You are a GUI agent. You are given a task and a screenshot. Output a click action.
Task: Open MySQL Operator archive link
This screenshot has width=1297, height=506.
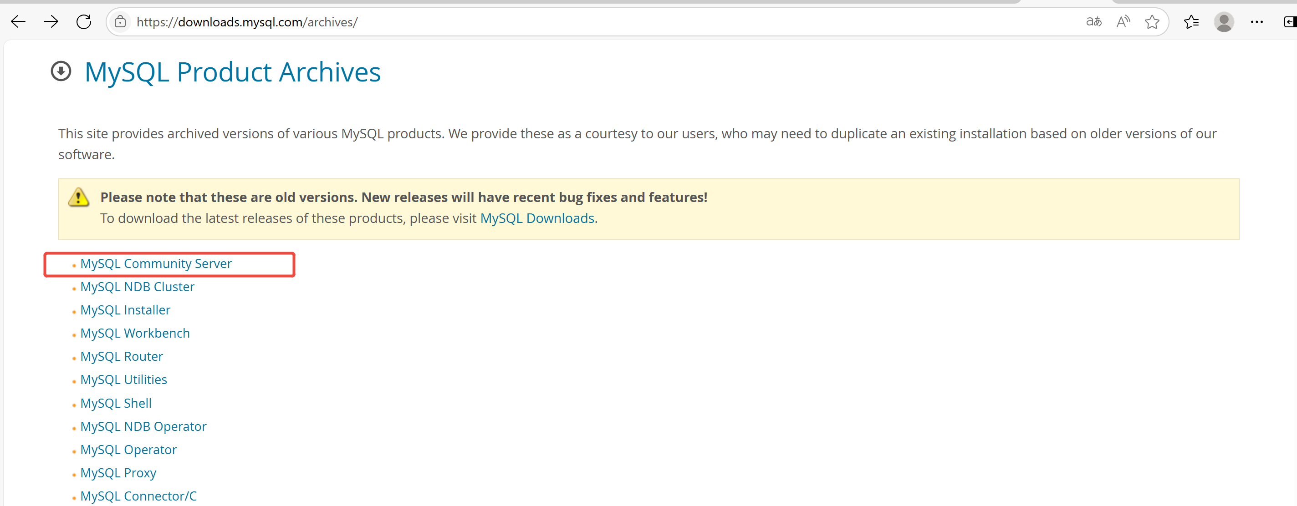[x=128, y=449]
